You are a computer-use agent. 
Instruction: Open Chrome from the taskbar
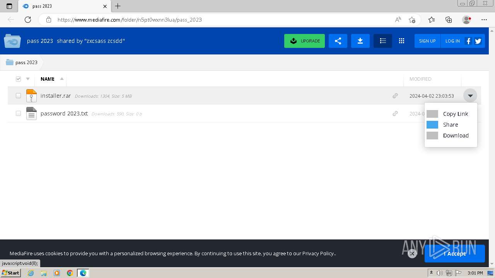[x=70, y=273]
